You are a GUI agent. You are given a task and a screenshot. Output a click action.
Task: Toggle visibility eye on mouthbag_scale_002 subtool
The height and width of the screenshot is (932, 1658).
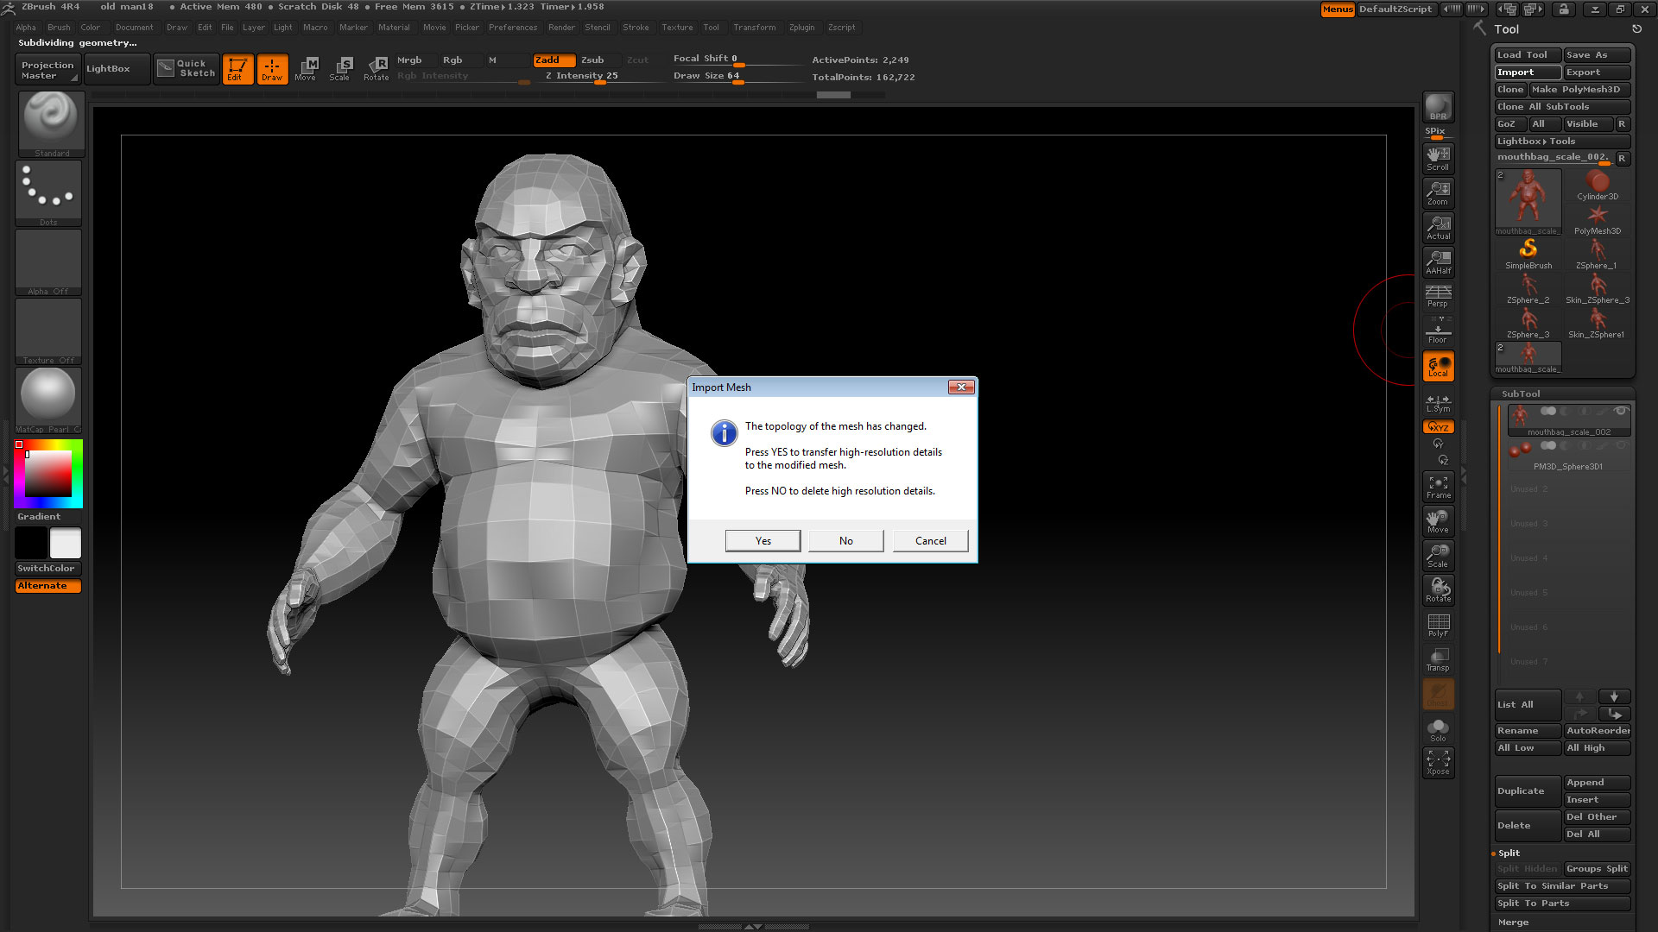[x=1621, y=409]
